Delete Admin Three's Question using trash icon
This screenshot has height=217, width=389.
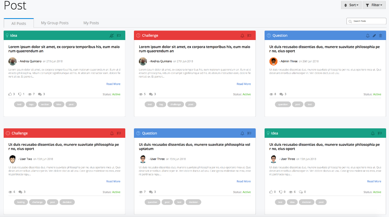tap(380, 35)
